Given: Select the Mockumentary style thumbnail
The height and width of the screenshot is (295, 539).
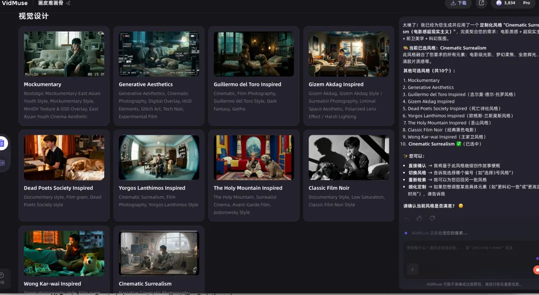Looking at the screenshot, I should tap(64, 54).
